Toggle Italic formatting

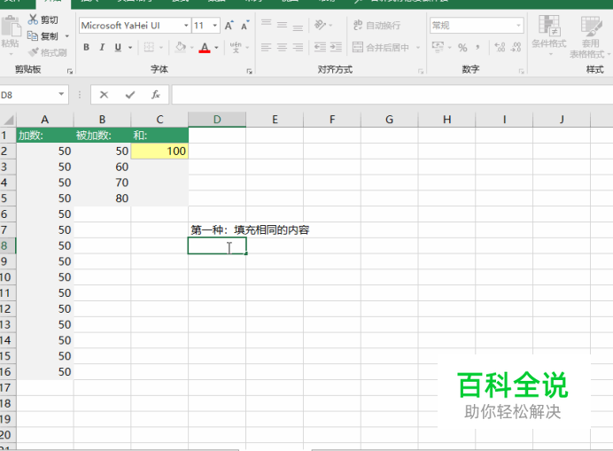click(102, 47)
